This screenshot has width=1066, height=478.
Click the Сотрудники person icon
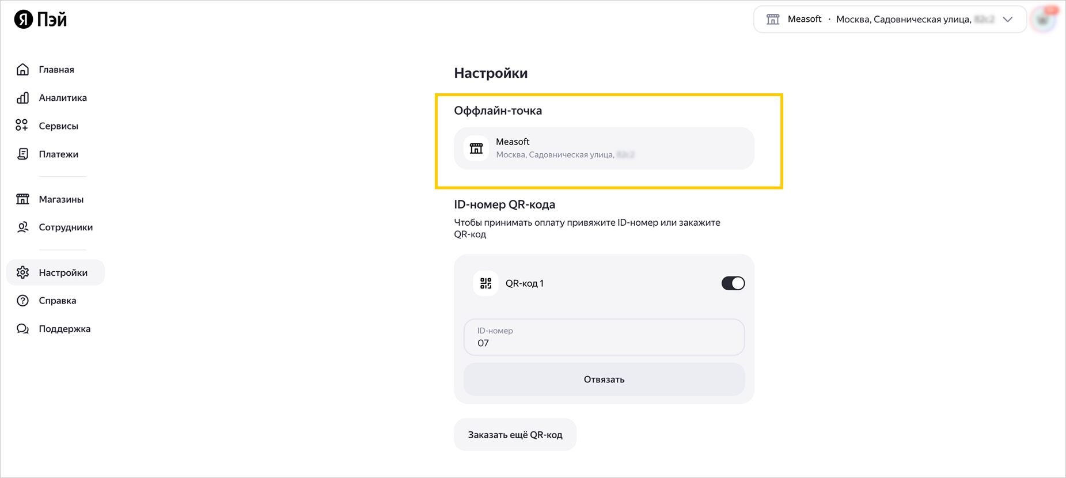click(22, 227)
